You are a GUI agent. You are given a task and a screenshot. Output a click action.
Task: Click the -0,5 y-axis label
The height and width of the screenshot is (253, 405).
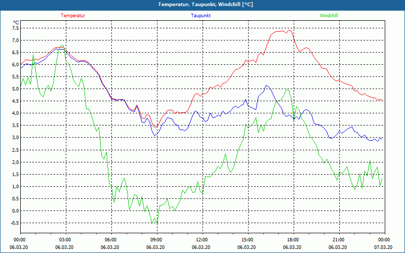[15, 223]
